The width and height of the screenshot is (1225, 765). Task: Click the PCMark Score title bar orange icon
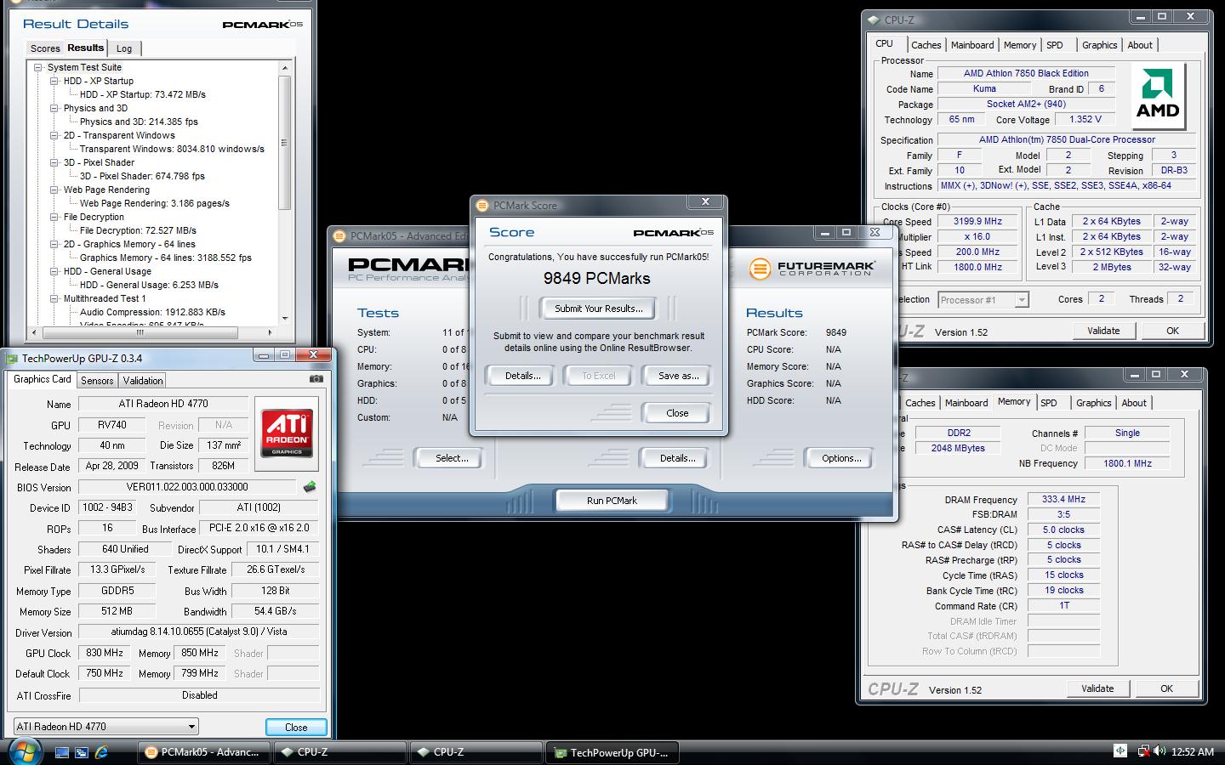click(482, 206)
